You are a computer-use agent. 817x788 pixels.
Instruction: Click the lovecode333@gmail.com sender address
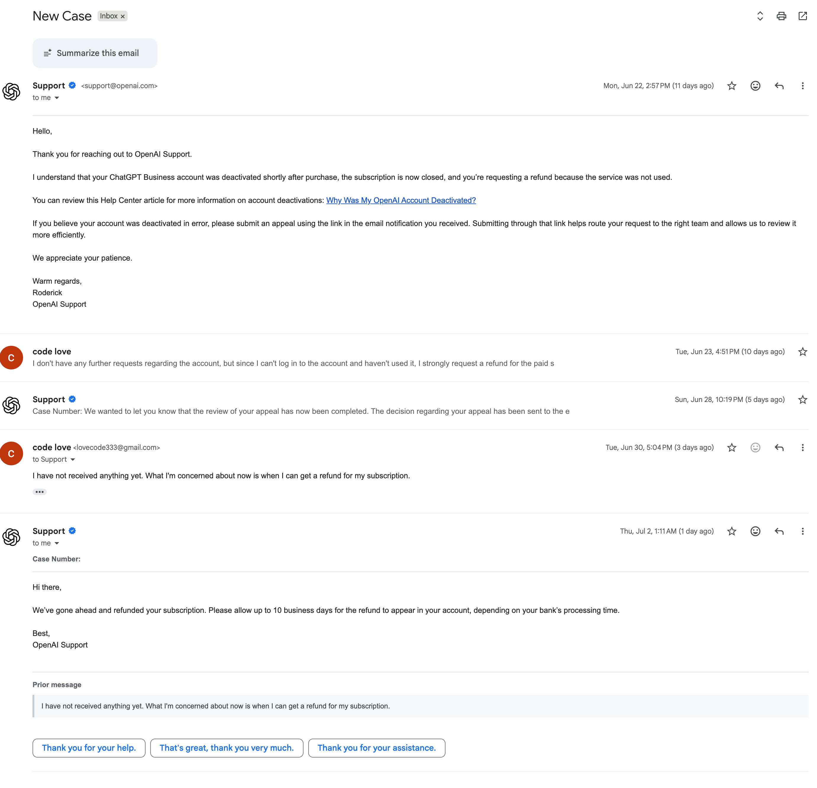click(117, 447)
